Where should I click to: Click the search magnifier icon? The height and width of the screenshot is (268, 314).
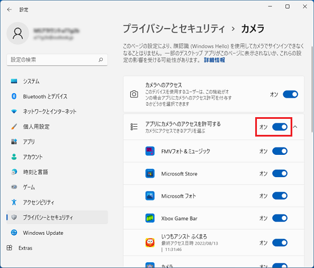100,60
